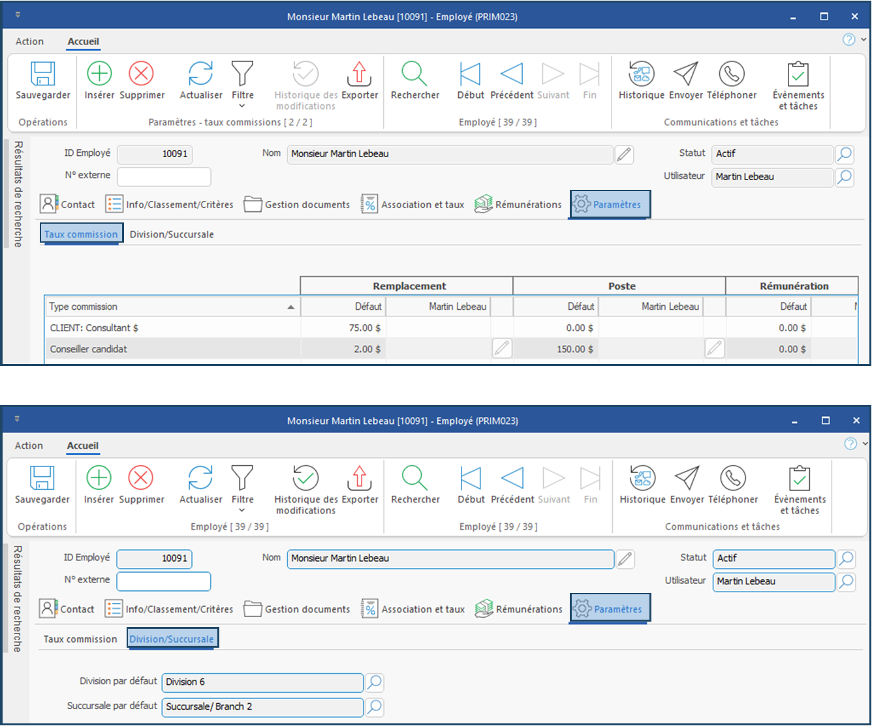Switch to Division/Succursale tab in upper window
The height and width of the screenshot is (726, 872).
coord(172,234)
